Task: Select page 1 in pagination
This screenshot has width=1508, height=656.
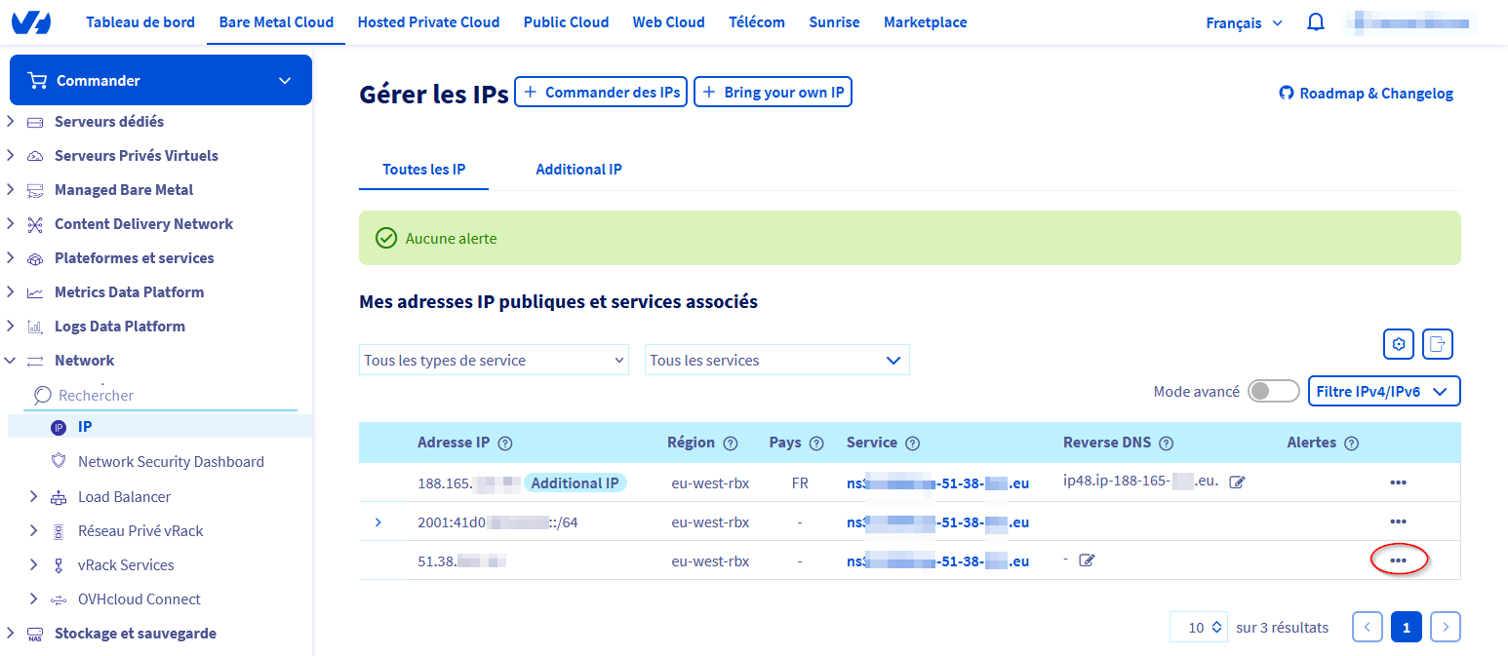Action: pyautogui.click(x=1407, y=627)
